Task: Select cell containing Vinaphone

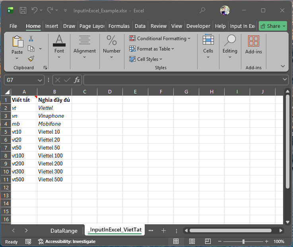Action: click(54, 116)
